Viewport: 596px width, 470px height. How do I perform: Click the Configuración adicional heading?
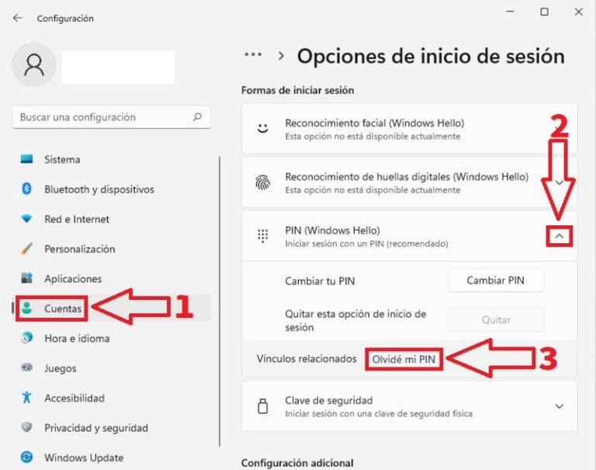(297, 463)
